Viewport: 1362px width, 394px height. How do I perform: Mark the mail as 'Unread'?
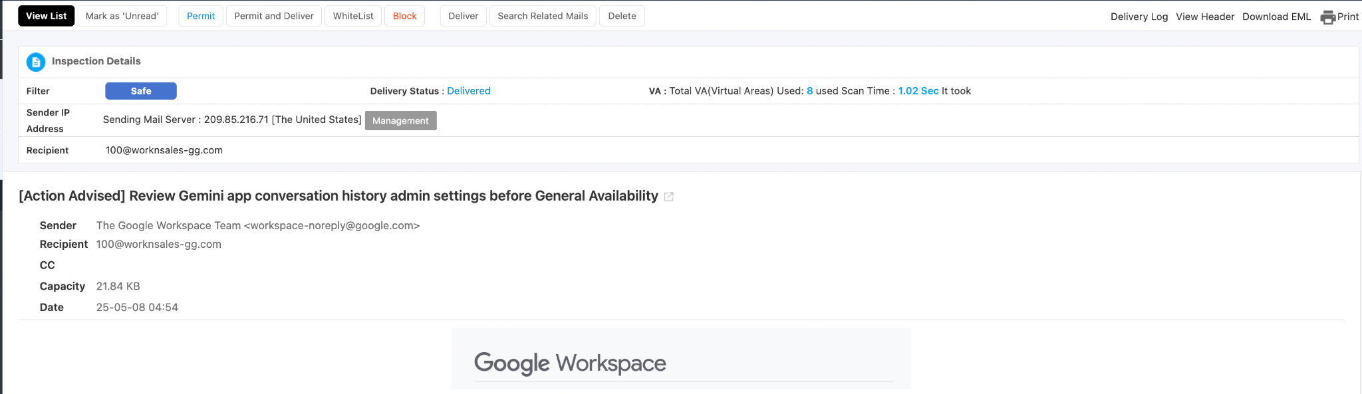pyautogui.click(x=122, y=16)
